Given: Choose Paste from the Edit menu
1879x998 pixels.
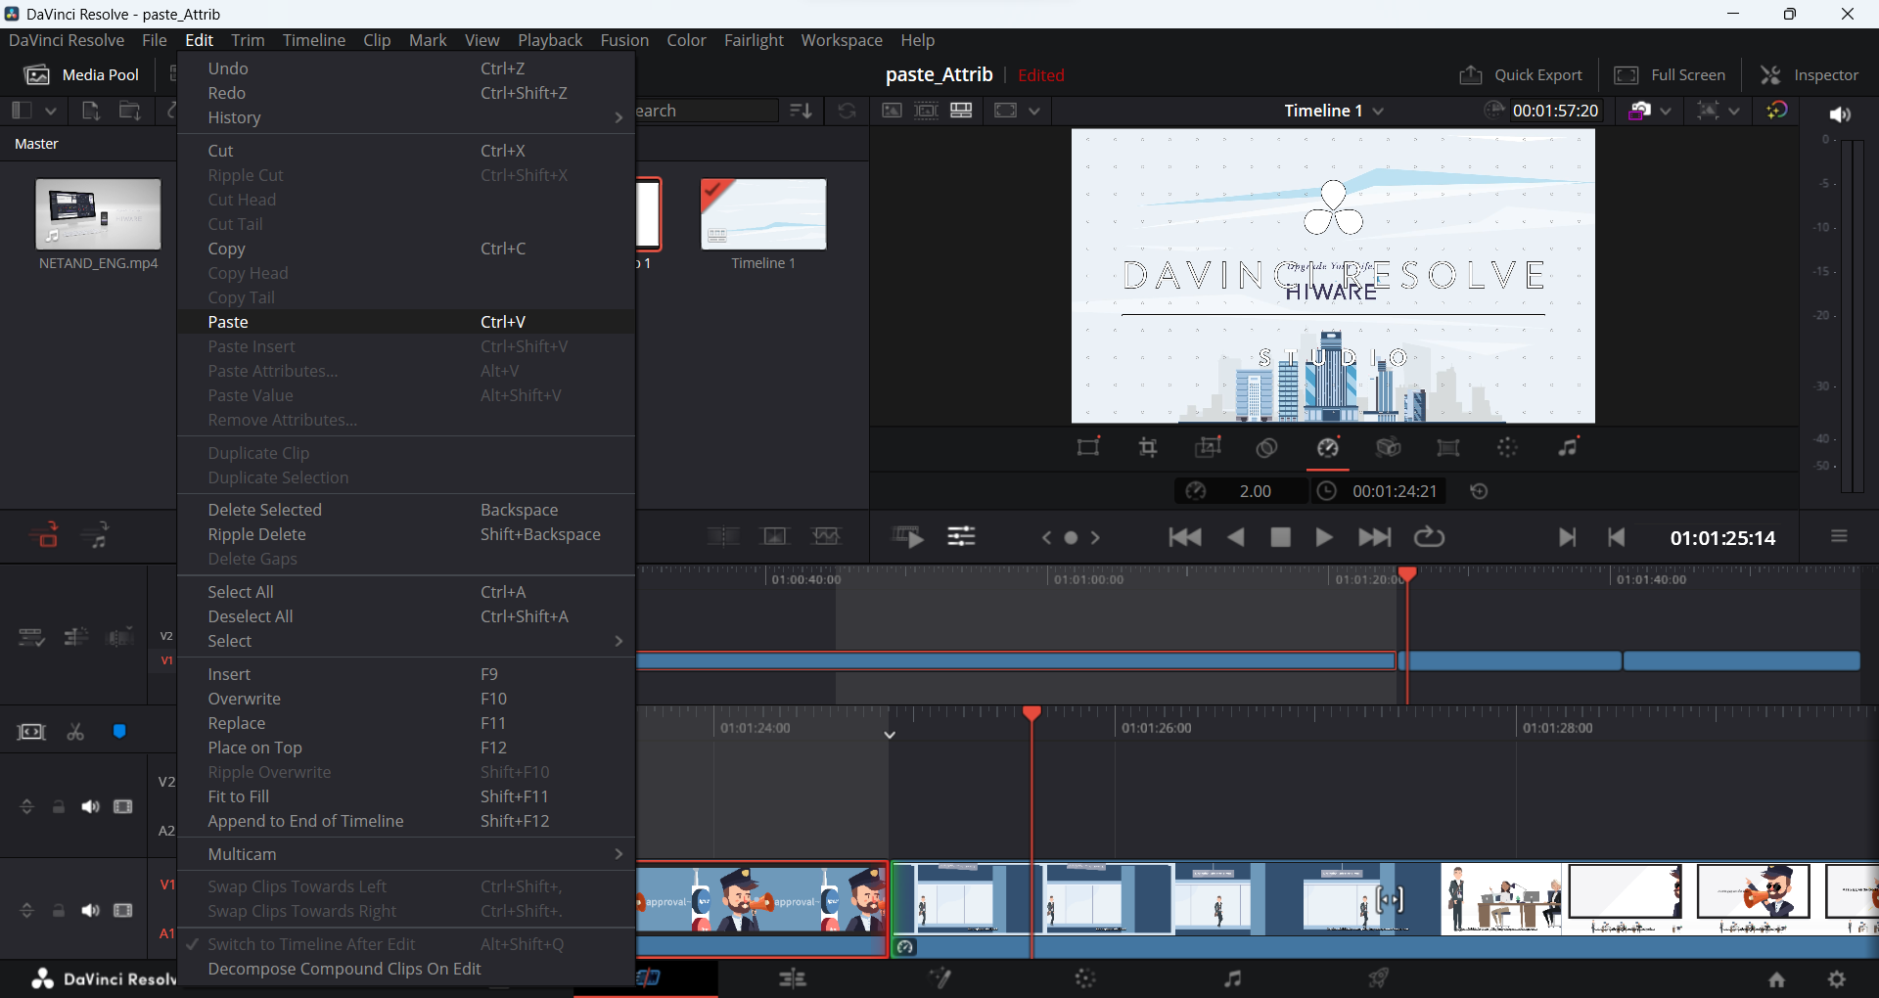Looking at the screenshot, I should coord(406,322).
